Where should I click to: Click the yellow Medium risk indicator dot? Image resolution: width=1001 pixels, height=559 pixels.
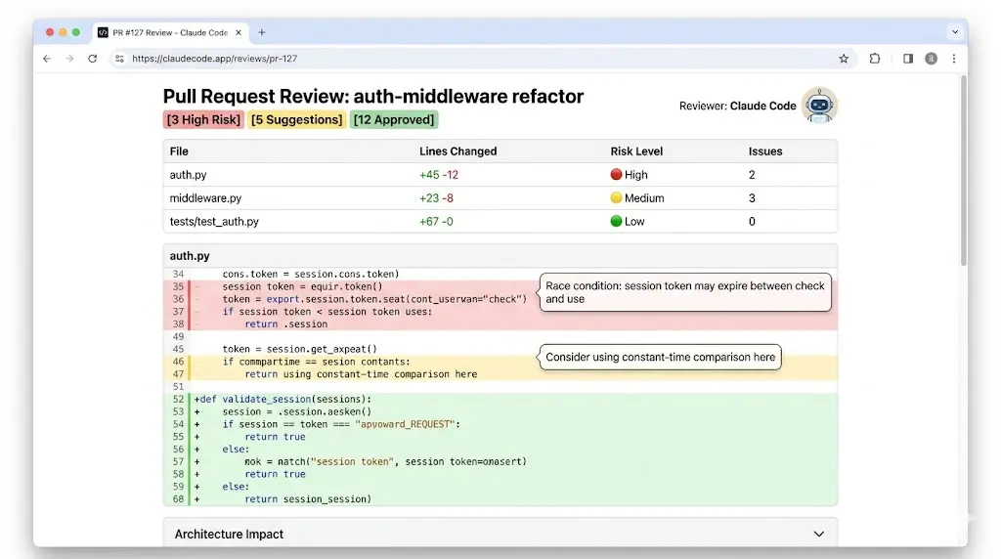616,197
